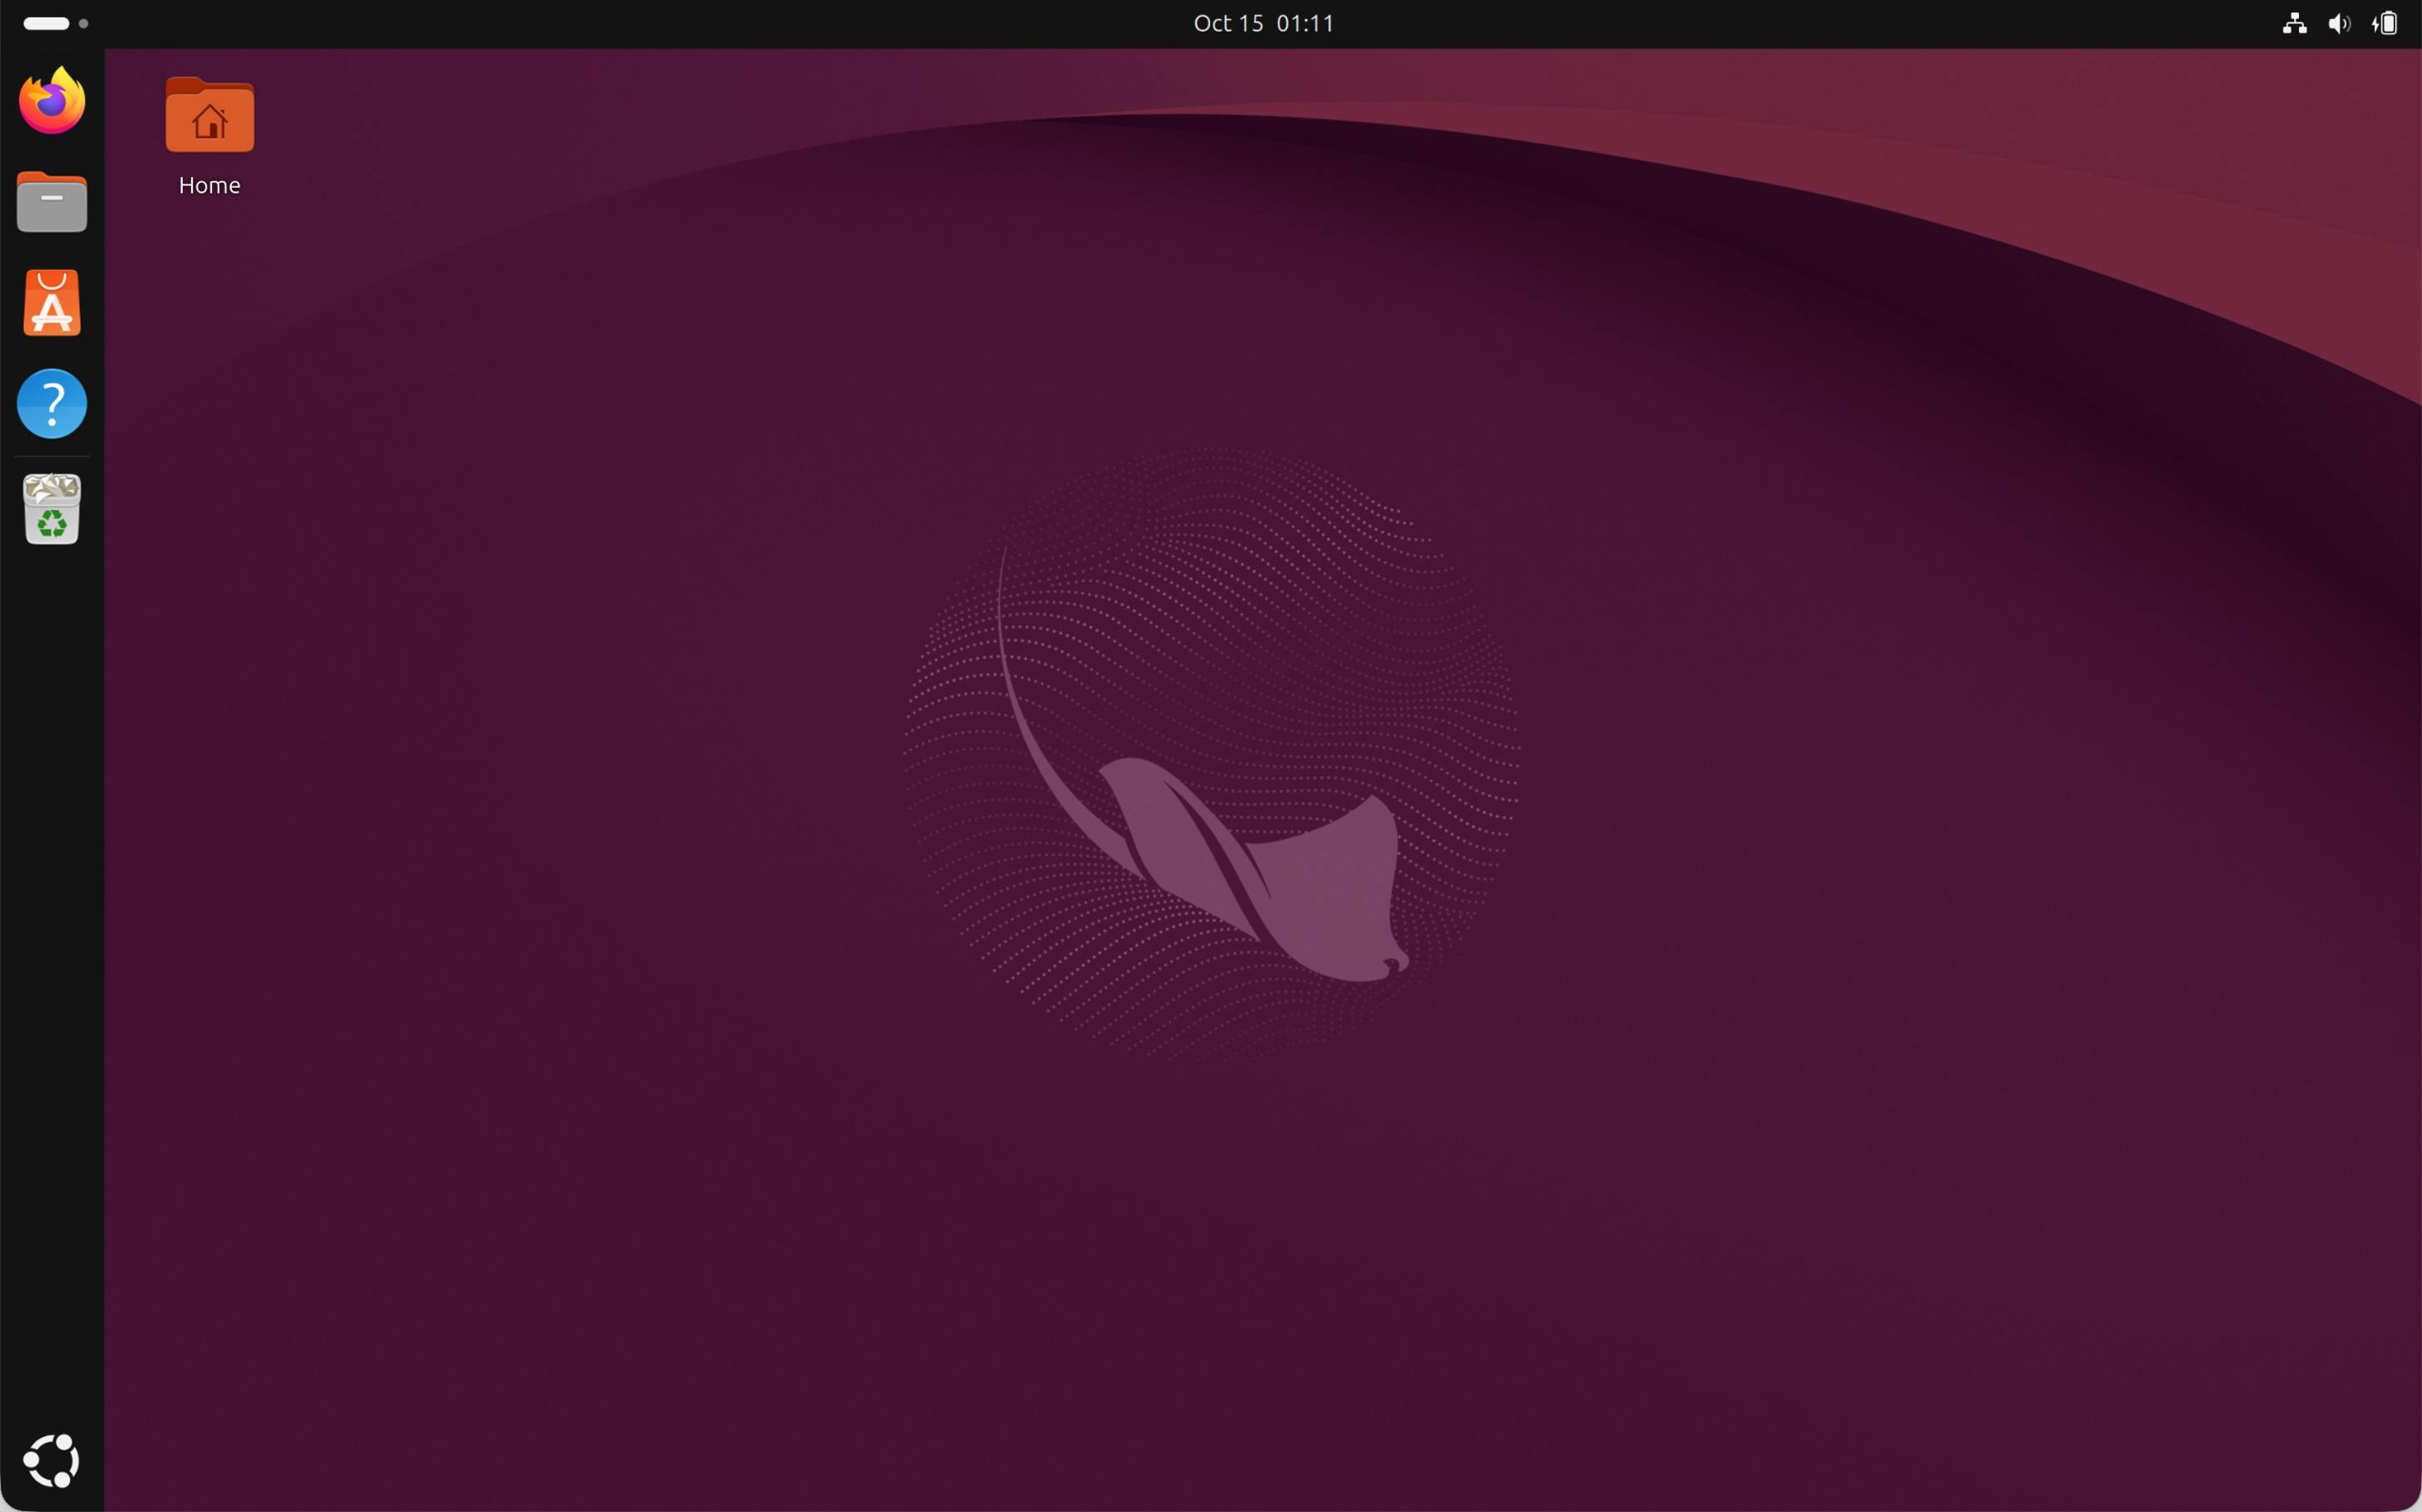Open the Trash in the dock
Image resolution: width=2422 pixels, height=1512 pixels.
click(52, 509)
